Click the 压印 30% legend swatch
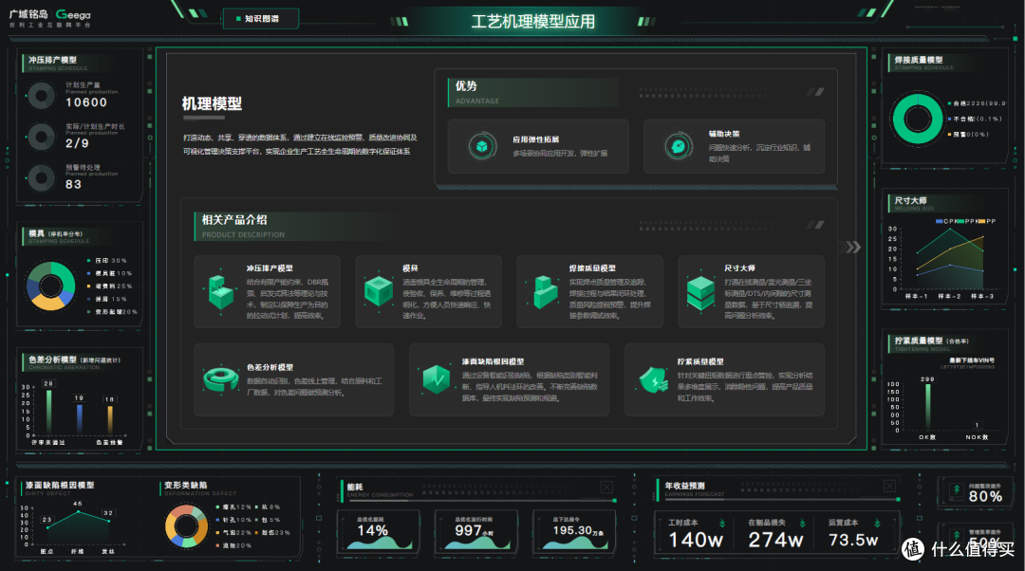This screenshot has height=571, width=1025. 89,261
